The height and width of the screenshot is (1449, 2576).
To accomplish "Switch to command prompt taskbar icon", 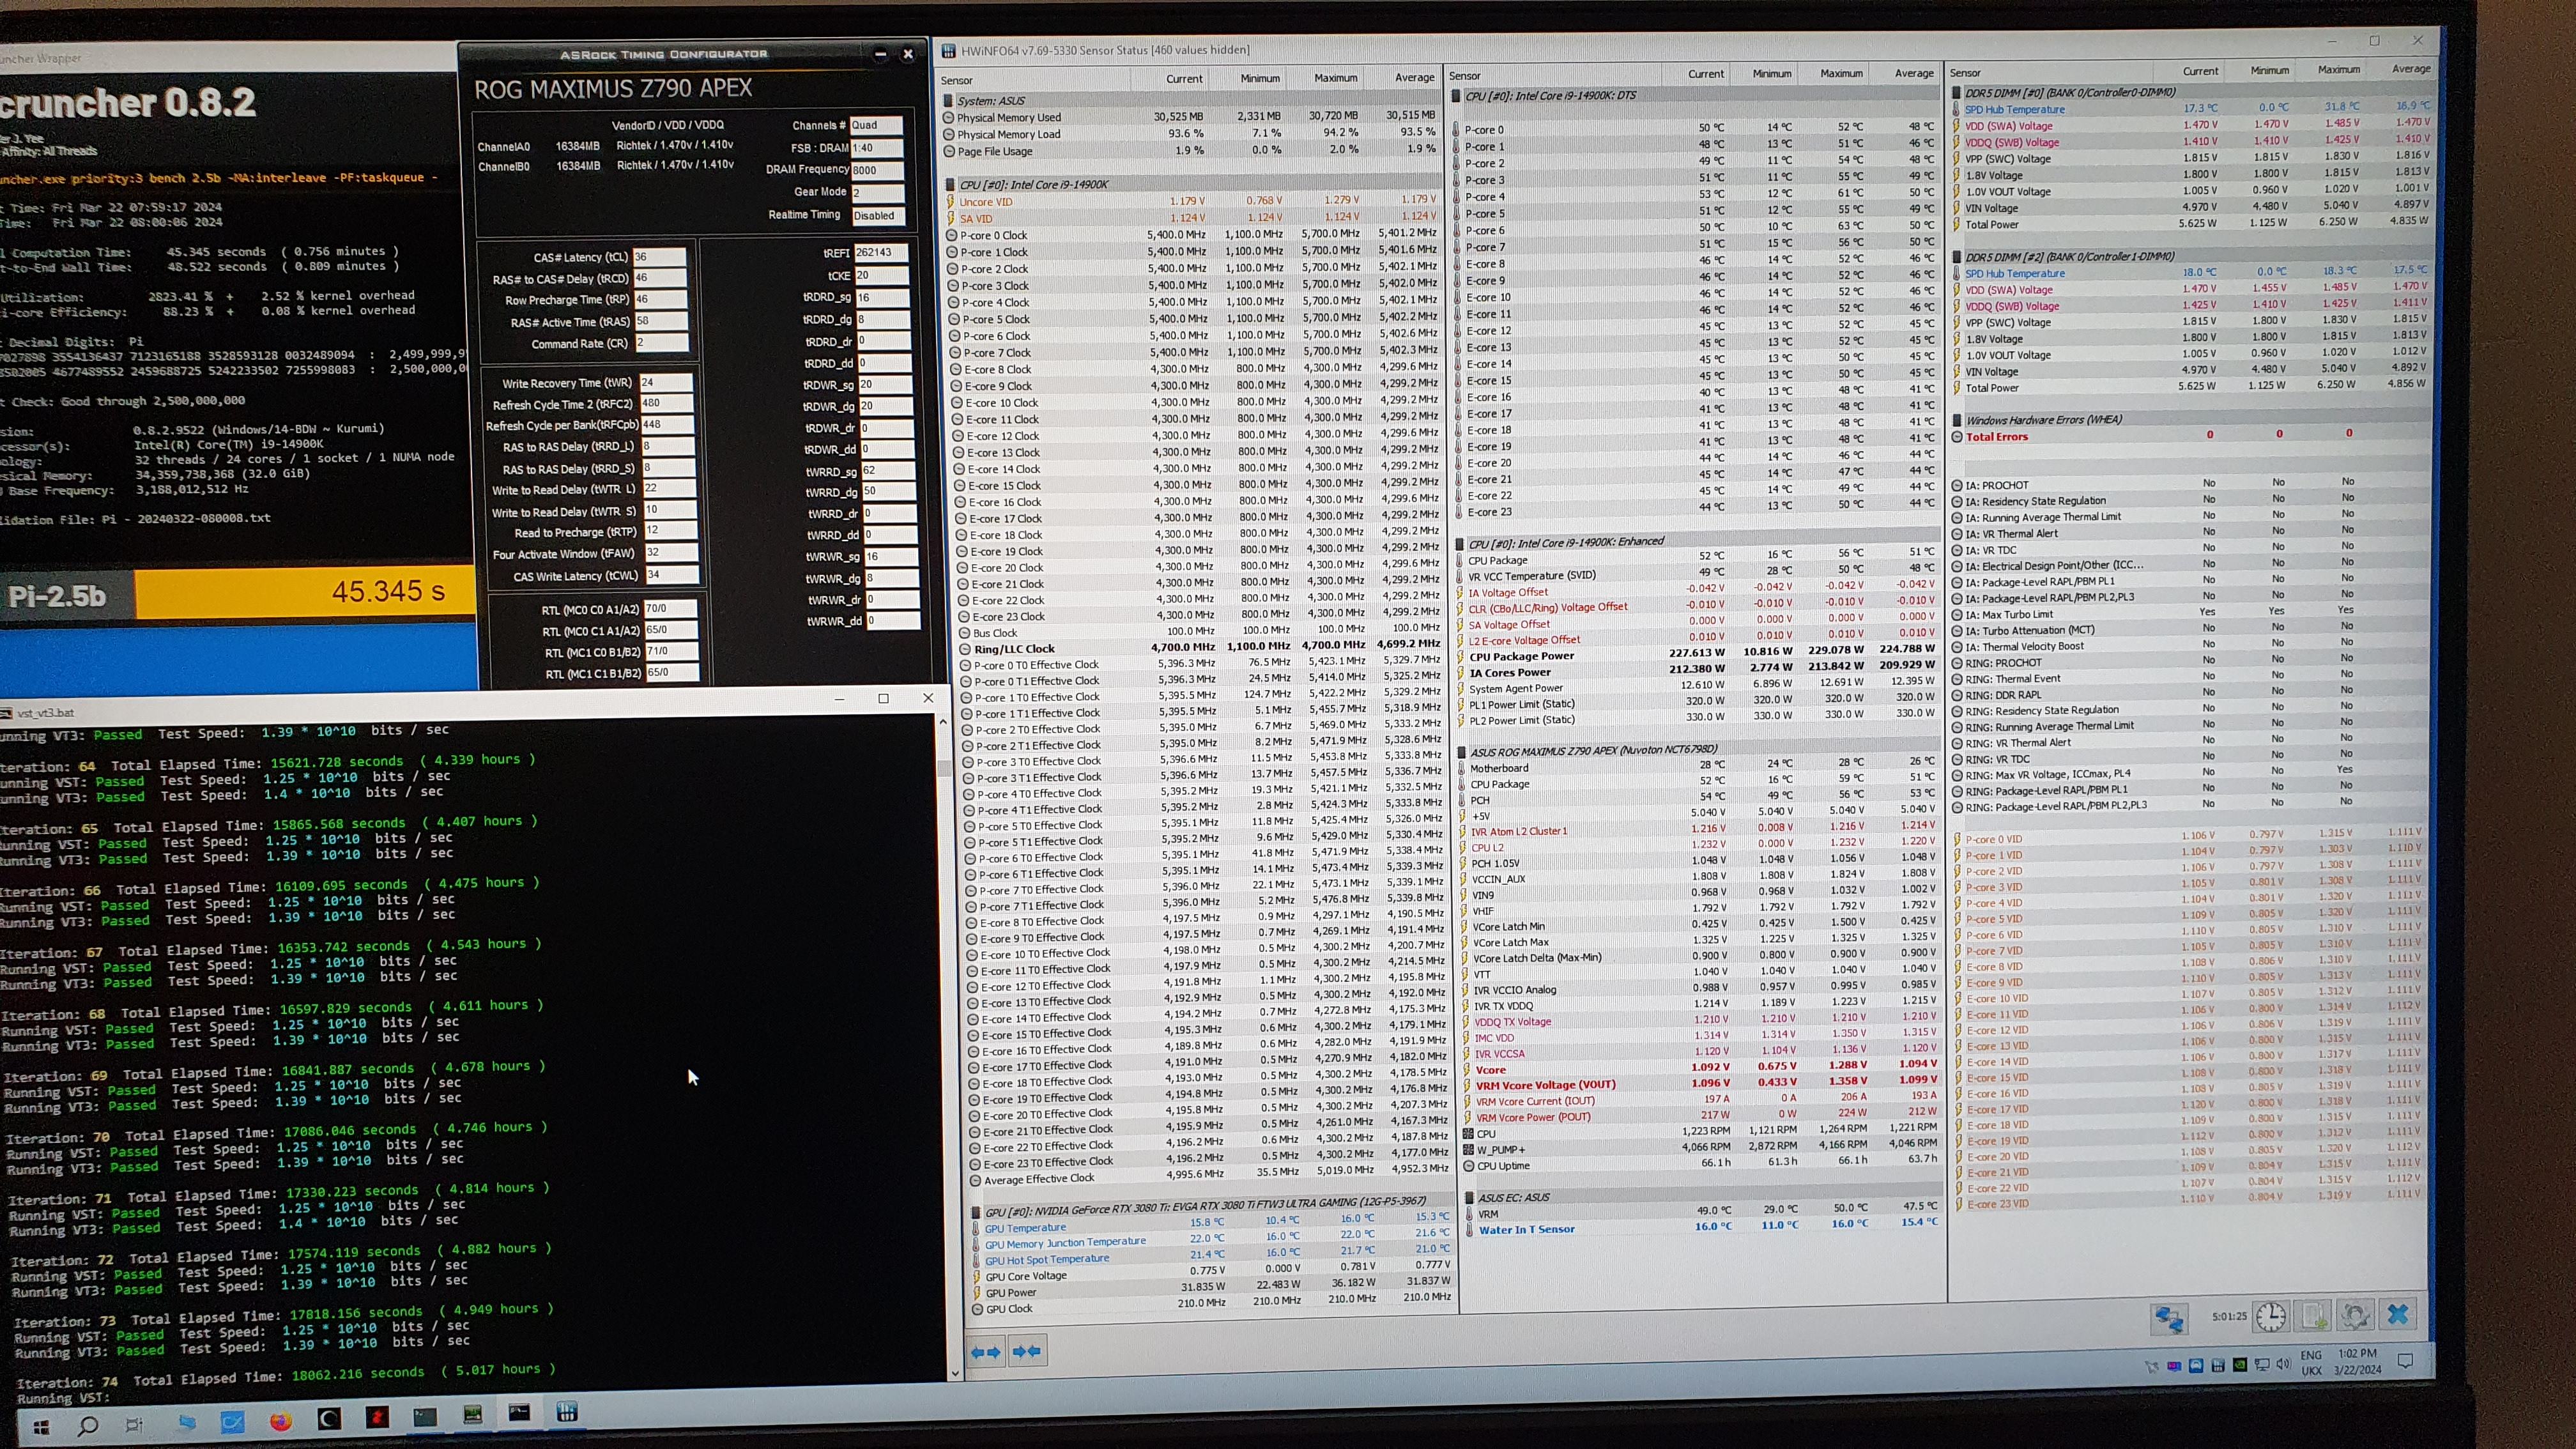I will pyautogui.click(x=519, y=1413).
